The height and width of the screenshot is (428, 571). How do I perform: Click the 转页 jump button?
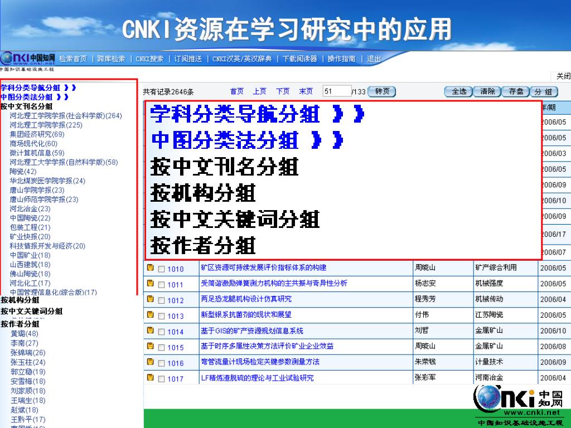pos(381,91)
